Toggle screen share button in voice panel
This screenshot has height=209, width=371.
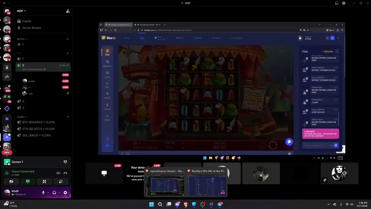(28, 181)
